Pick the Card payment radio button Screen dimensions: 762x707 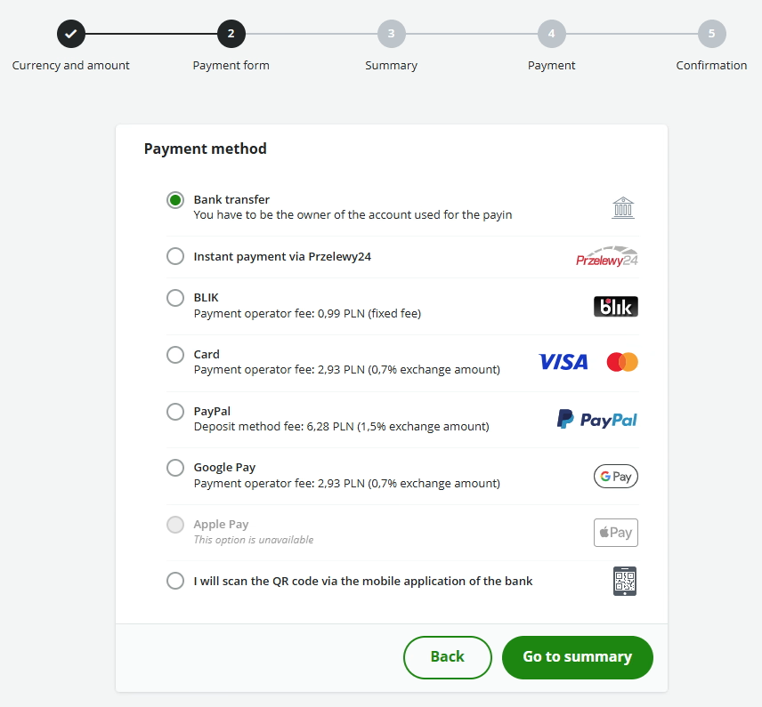coord(175,355)
